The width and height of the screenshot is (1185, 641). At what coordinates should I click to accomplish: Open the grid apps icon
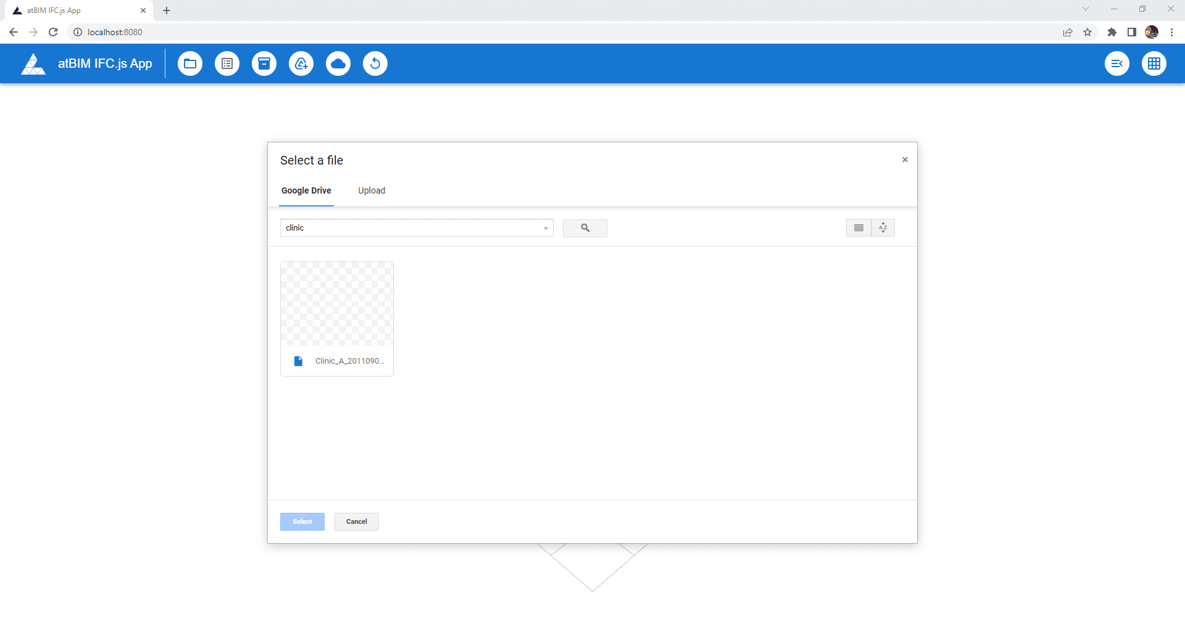coord(1154,63)
